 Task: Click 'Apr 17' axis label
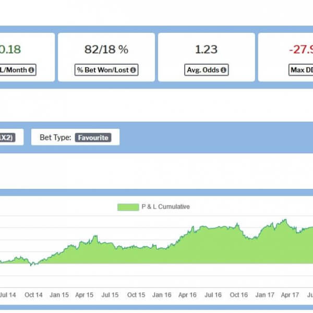pos(290,295)
